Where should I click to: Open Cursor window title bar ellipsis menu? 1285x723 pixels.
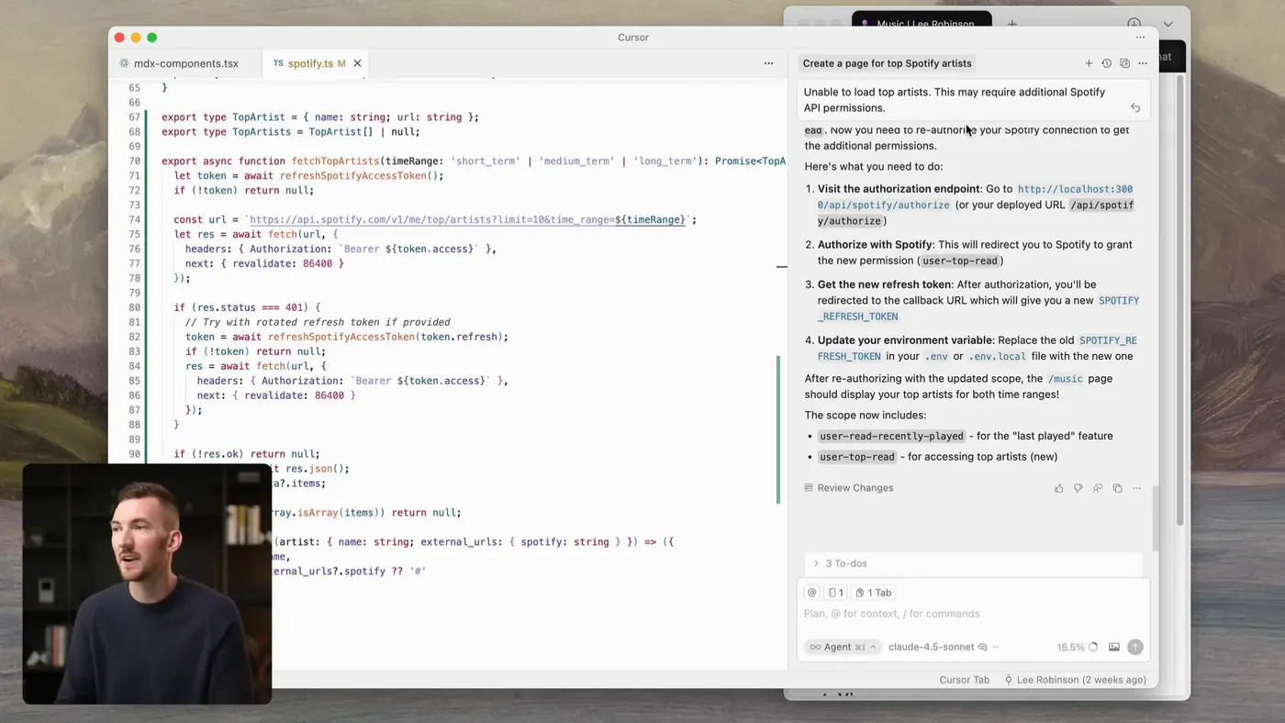pyautogui.click(x=1140, y=38)
